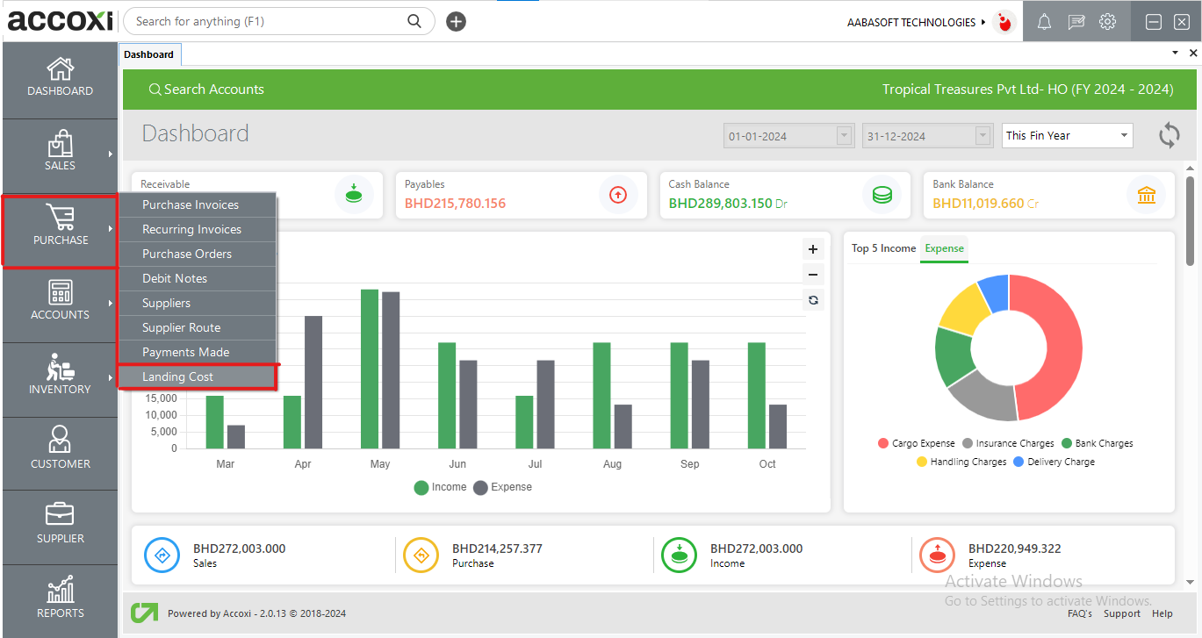Viewport: 1202px width, 638px height.
Task: Click the plus quick-create icon
Action: pyautogui.click(x=456, y=22)
